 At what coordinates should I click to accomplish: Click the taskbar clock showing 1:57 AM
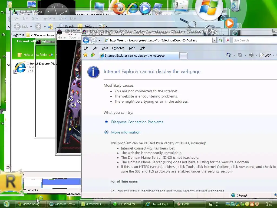(x=270, y=204)
